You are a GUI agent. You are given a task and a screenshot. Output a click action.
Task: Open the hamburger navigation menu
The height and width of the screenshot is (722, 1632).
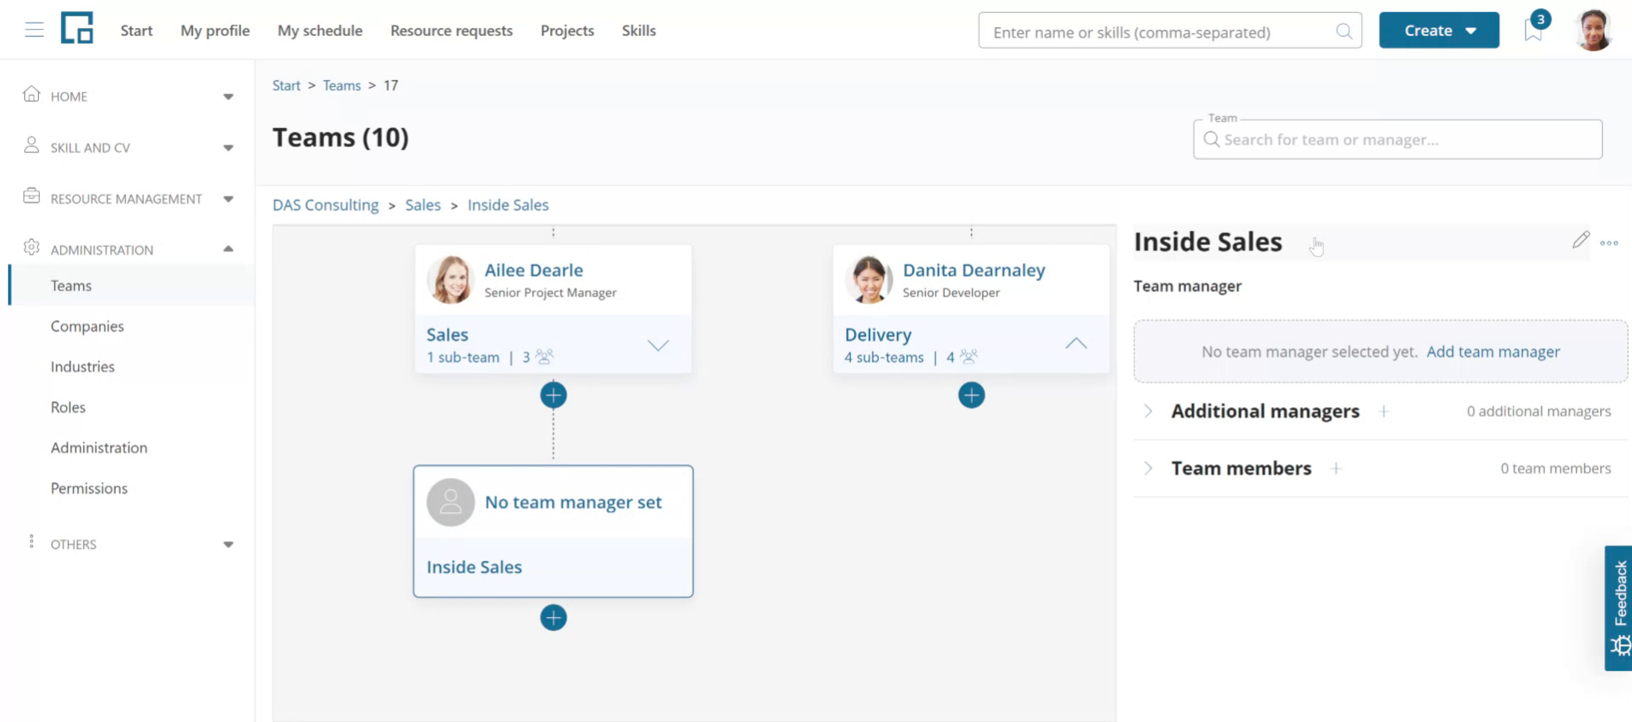coord(34,30)
